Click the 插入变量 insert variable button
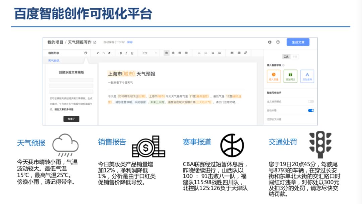This screenshot has height=204, width=362. click(274, 76)
